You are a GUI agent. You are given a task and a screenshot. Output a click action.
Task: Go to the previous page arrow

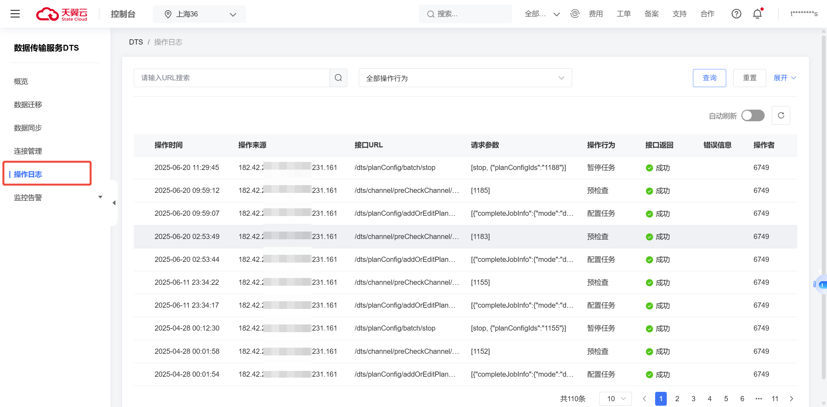(x=644, y=399)
